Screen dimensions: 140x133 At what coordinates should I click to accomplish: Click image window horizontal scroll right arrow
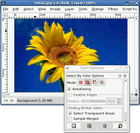point(132,95)
